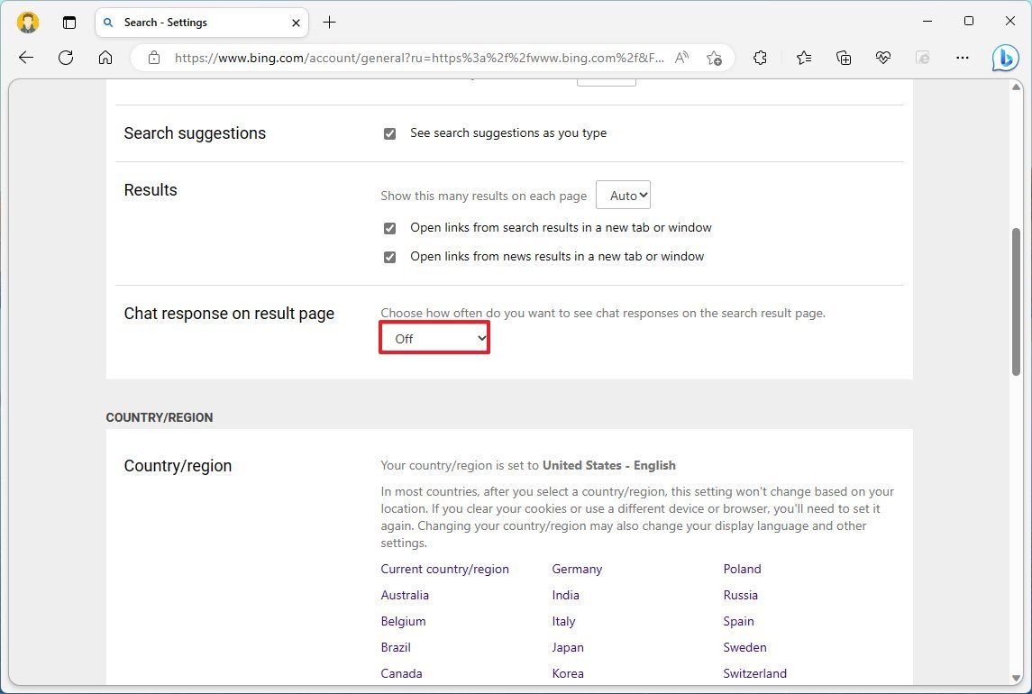Screen dimensions: 1032x694
Task: Click the site permissions lock icon
Action: (x=153, y=57)
